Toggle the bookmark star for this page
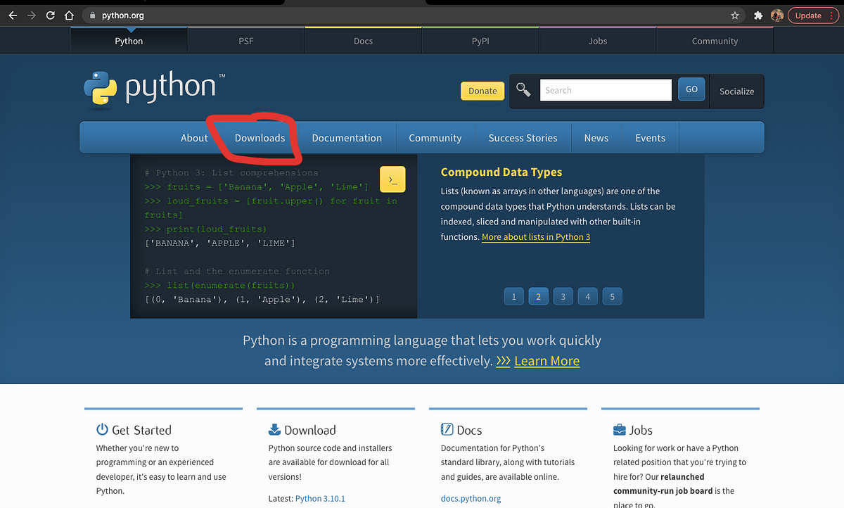The image size is (844, 508). pyautogui.click(x=734, y=15)
